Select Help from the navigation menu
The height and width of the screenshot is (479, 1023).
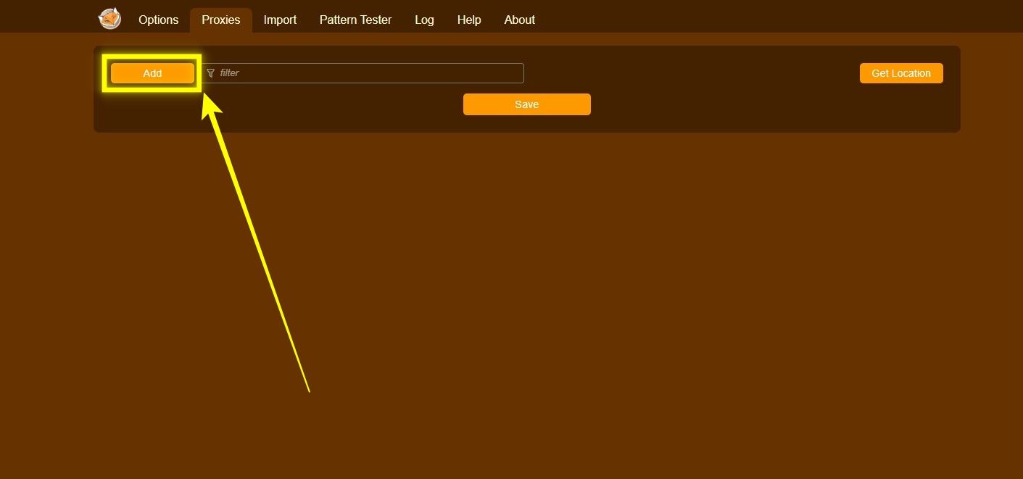[468, 20]
